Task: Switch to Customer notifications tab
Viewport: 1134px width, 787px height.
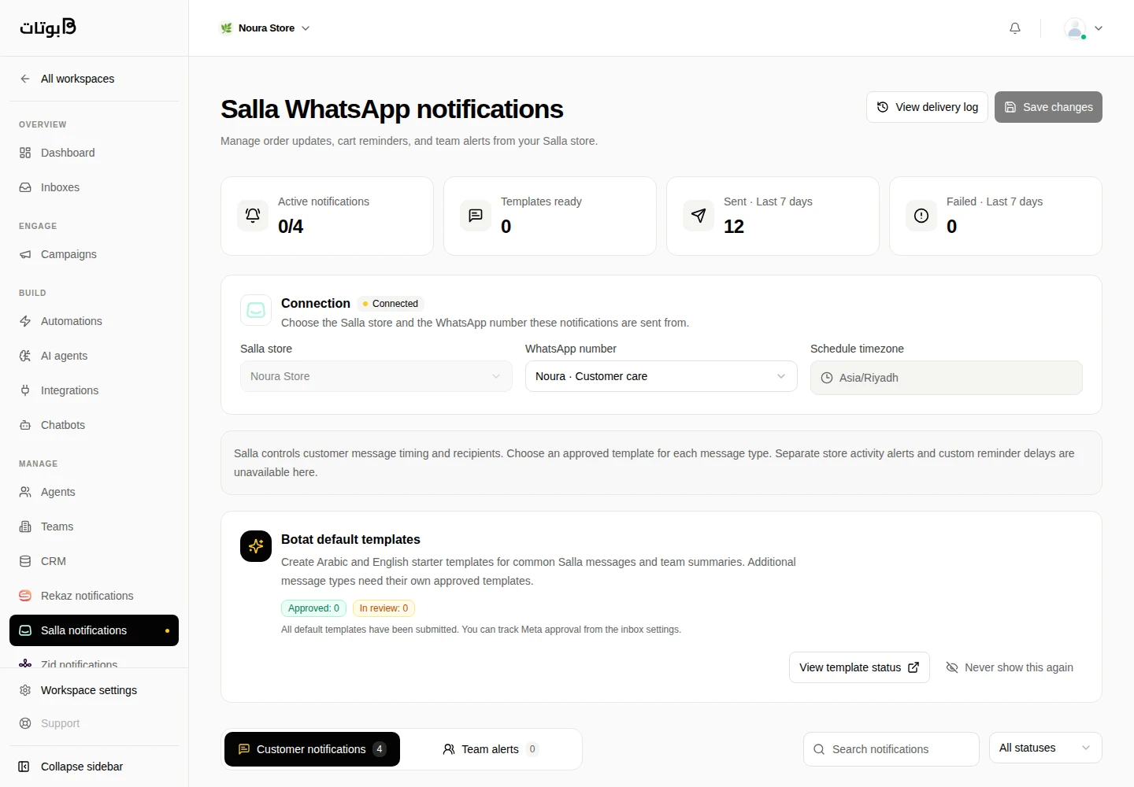Action: tap(312, 749)
